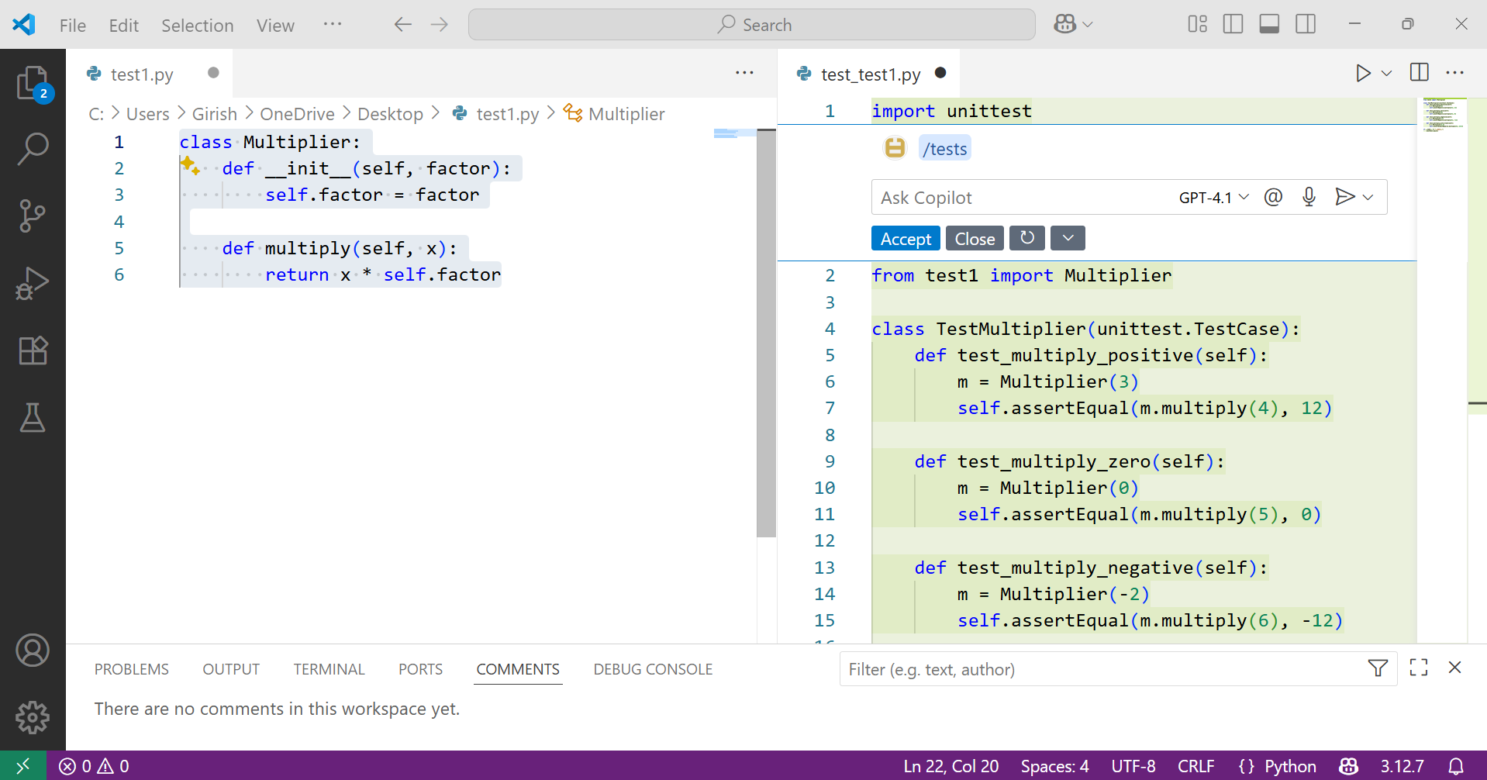
Task: Switch to the TERMINAL panel tab
Action: click(329, 668)
